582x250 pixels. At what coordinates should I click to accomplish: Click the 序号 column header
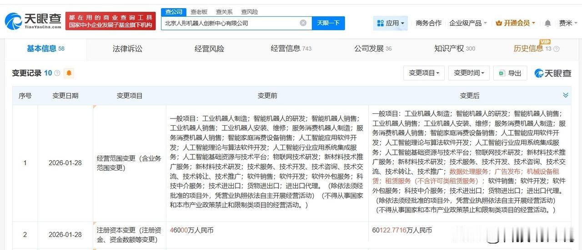coord(25,96)
